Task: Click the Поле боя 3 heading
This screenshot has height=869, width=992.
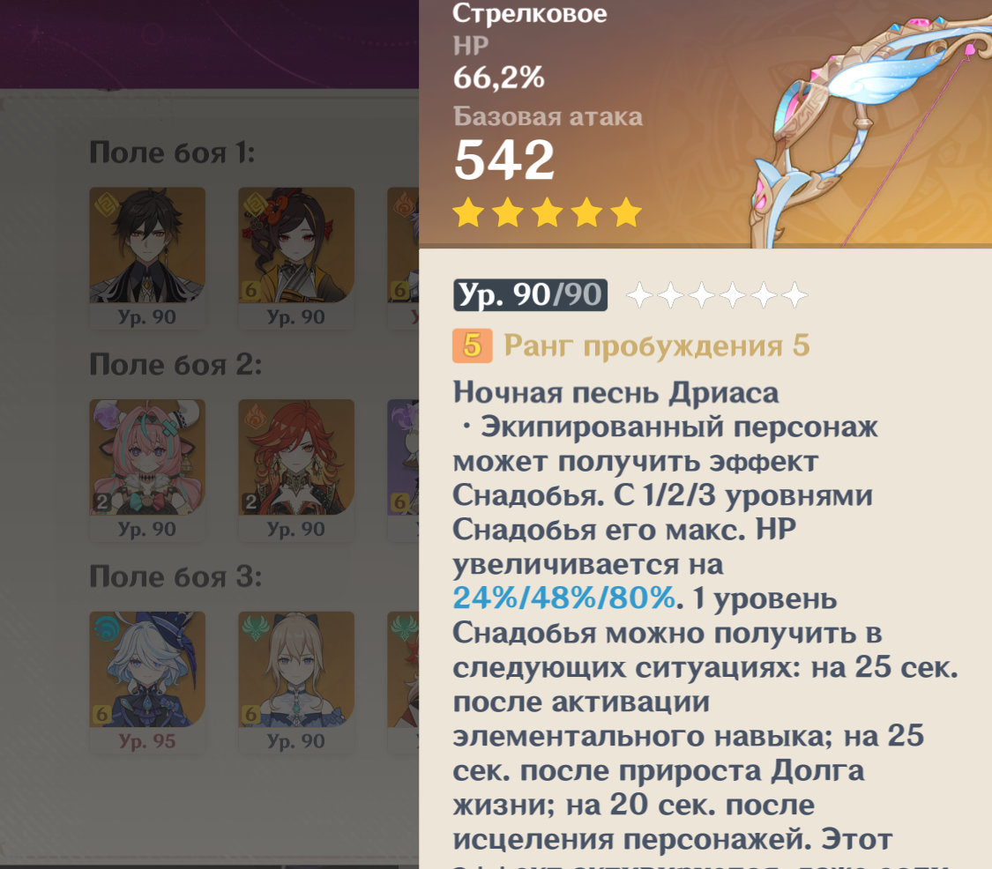Action: click(x=175, y=576)
